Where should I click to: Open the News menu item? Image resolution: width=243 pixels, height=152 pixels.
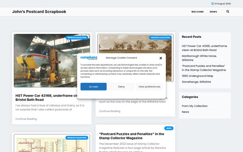pyautogui.click(x=213, y=11)
